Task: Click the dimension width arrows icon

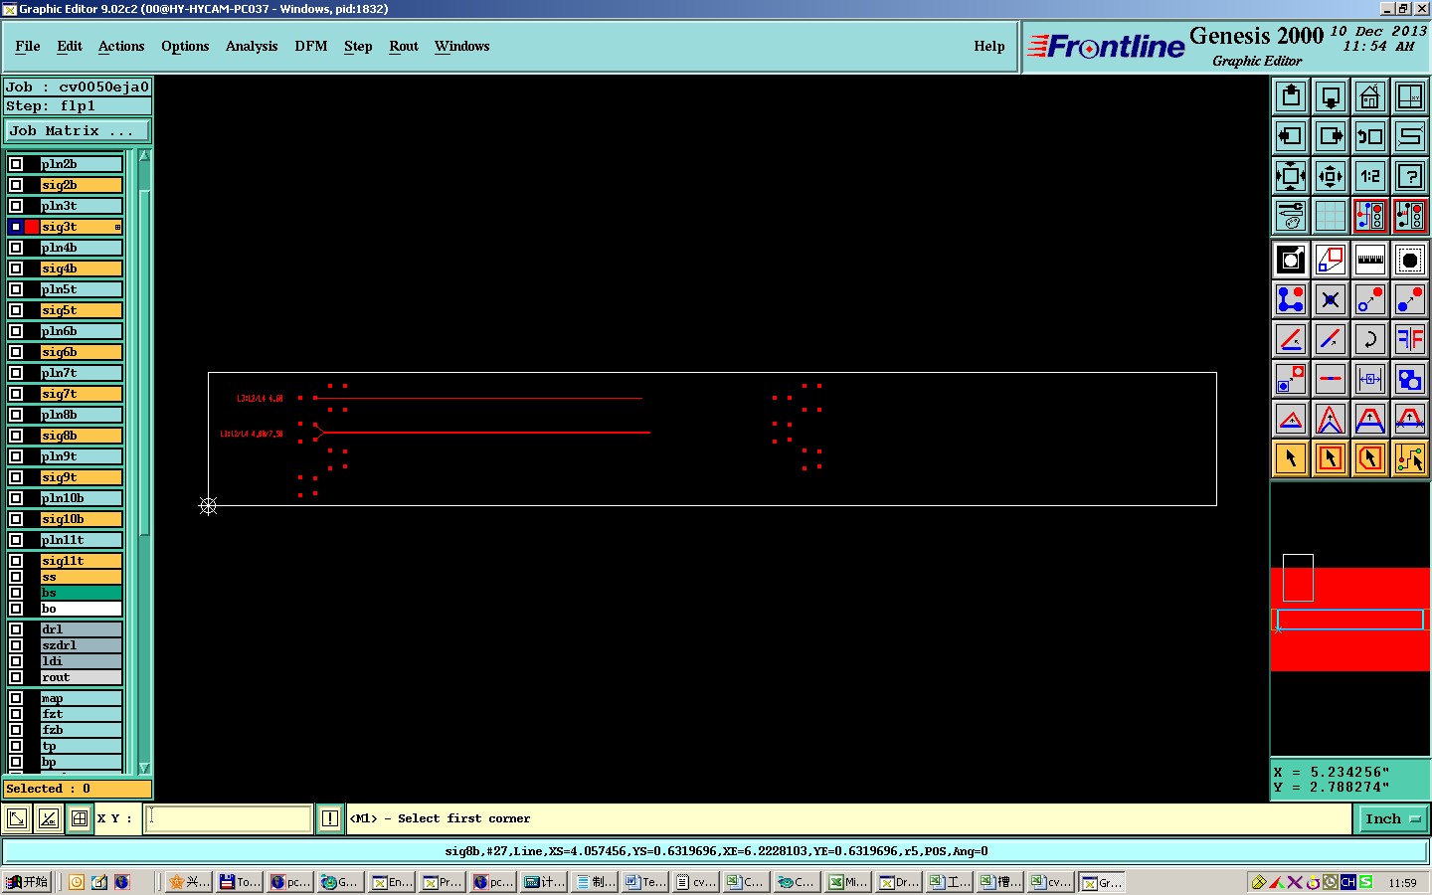Action: pos(1369,379)
